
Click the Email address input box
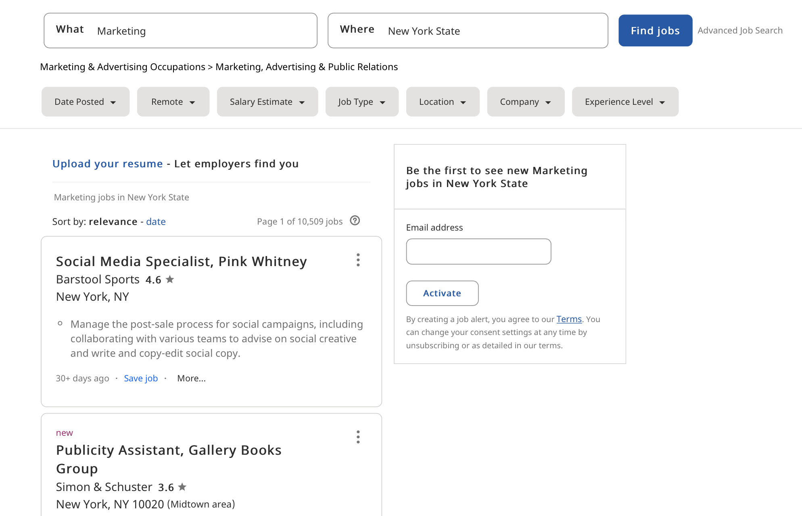point(478,252)
